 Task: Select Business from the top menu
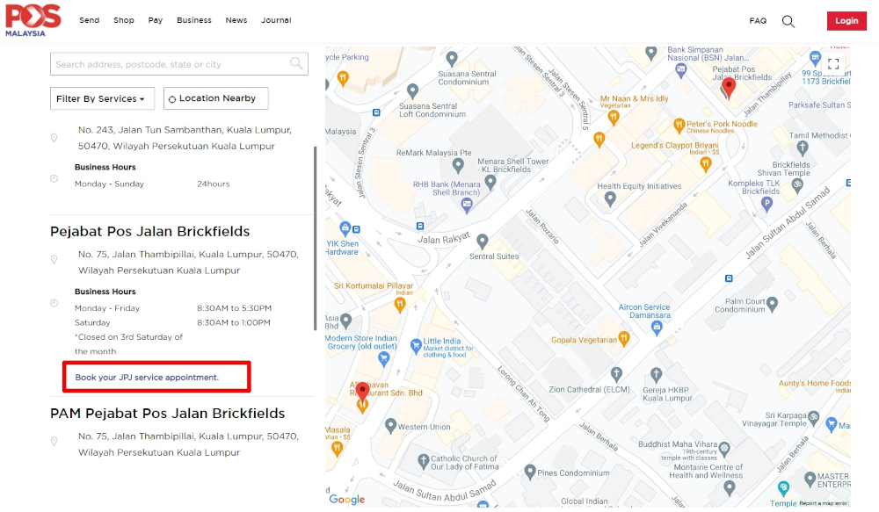coord(194,20)
